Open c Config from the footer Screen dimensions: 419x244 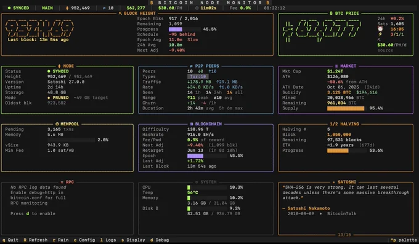84,240
